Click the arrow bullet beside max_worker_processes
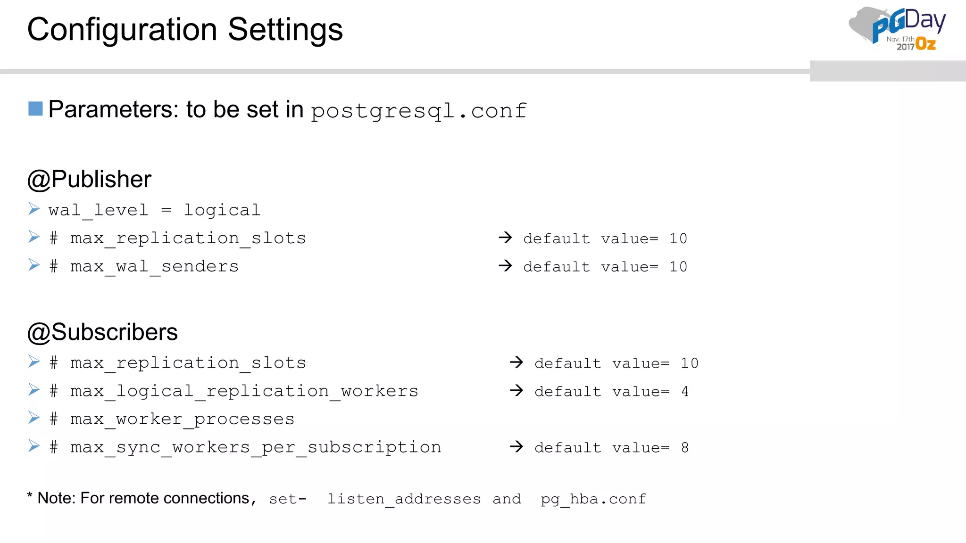This screenshot has height=543, width=966. (x=34, y=418)
